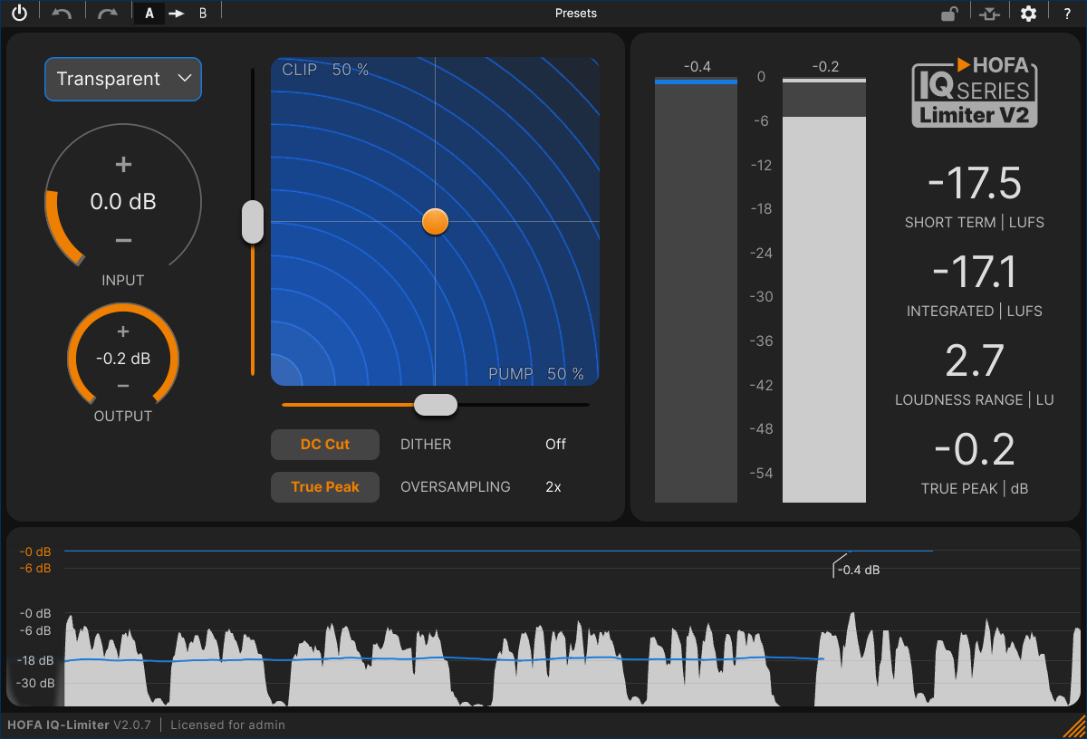
Task: Click the icon left of settings gear
Action: (989, 14)
